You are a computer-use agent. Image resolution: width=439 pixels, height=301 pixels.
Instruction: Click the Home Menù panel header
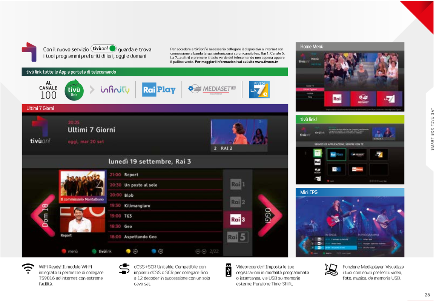[x=350, y=46]
